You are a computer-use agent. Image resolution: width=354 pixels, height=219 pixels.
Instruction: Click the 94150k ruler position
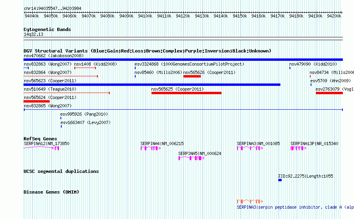click(x=240, y=16)
